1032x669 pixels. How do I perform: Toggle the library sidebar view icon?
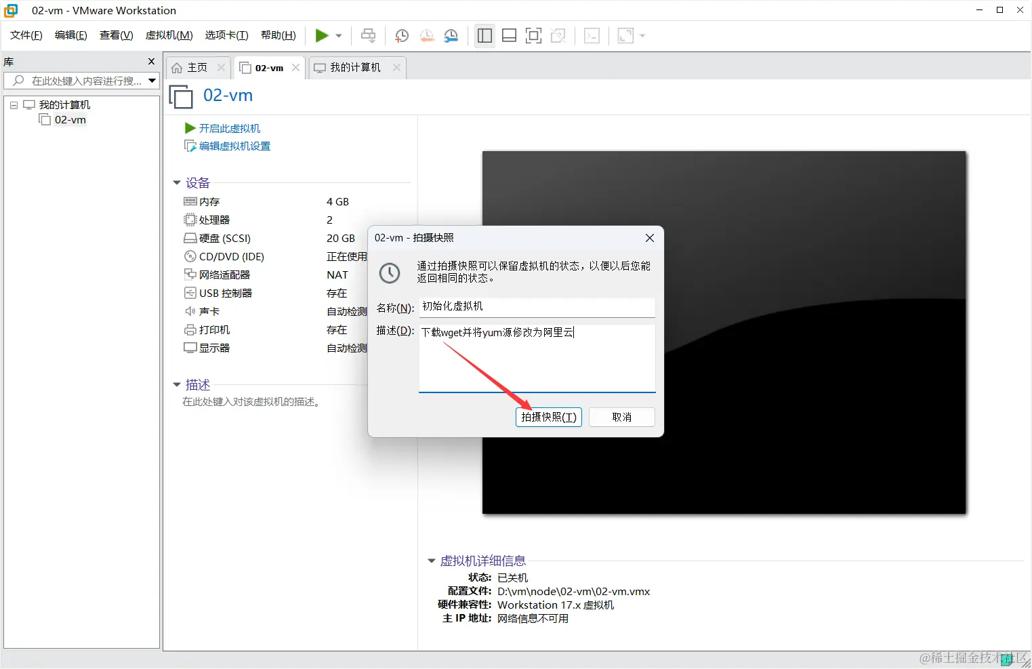[x=485, y=36]
